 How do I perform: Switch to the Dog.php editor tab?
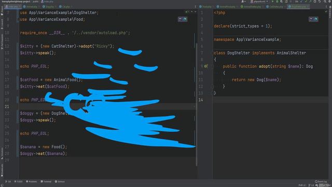pos(50,7)
